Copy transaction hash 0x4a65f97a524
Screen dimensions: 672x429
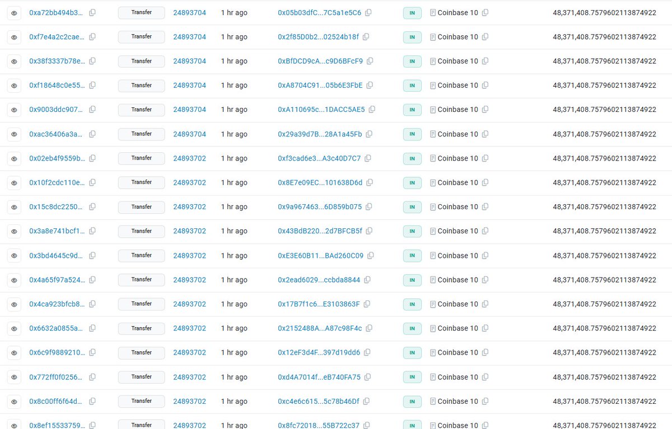(x=92, y=280)
